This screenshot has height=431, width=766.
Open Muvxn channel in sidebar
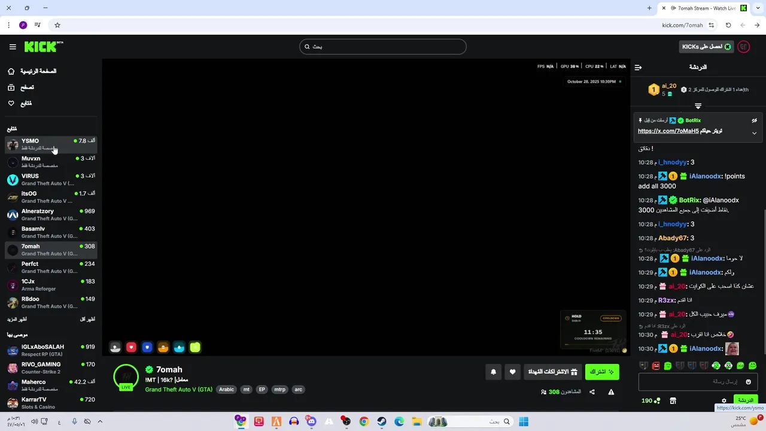(51, 162)
